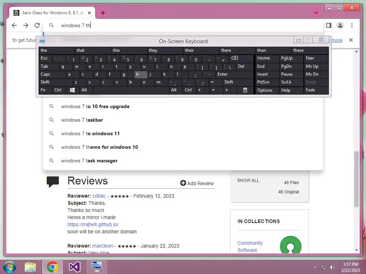Open Community Software collection link
The height and width of the screenshot is (274, 366).
[x=250, y=247]
